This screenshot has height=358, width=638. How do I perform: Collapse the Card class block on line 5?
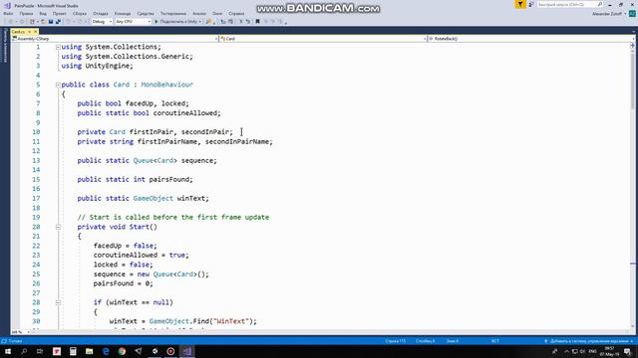pyautogui.click(x=58, y=85)
